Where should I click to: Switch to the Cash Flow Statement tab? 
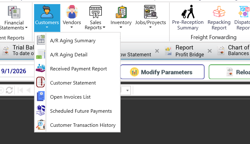[x=140, y=51]
